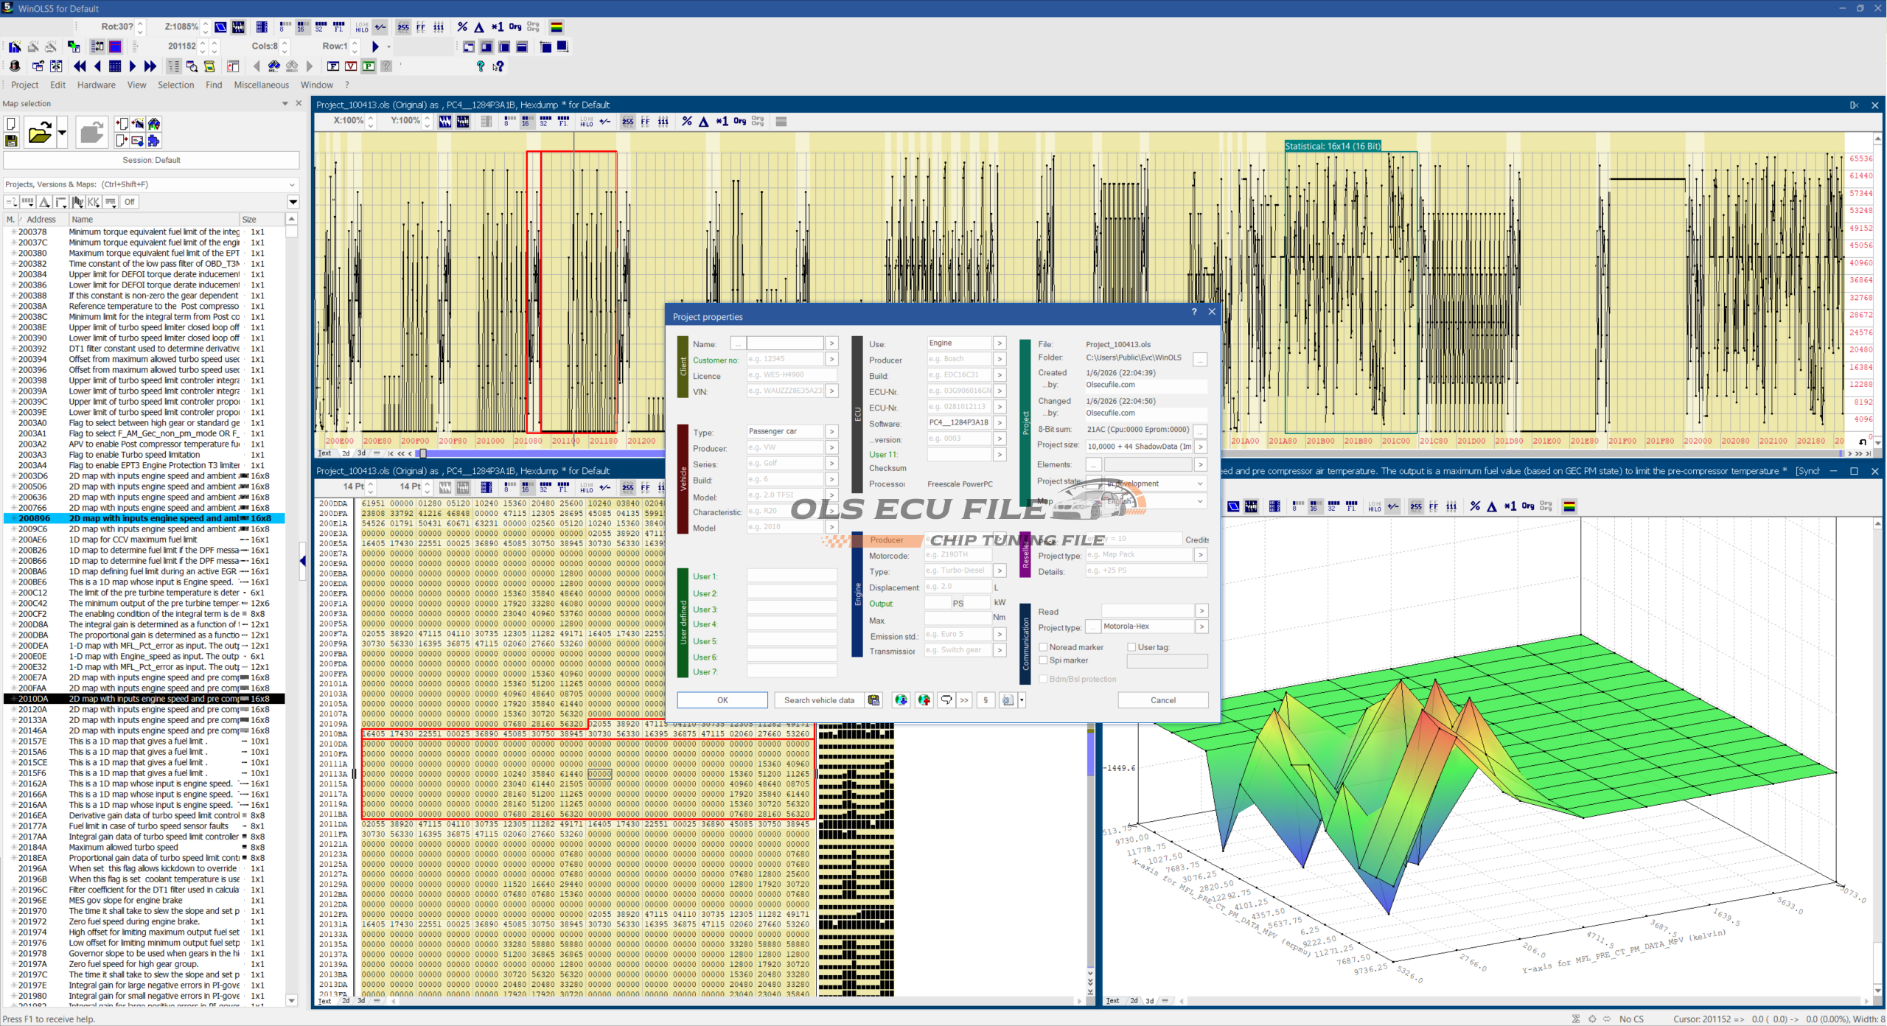1887x1026 pixels.
Task: Select 16-bit display mode icon
Action: 302,27
